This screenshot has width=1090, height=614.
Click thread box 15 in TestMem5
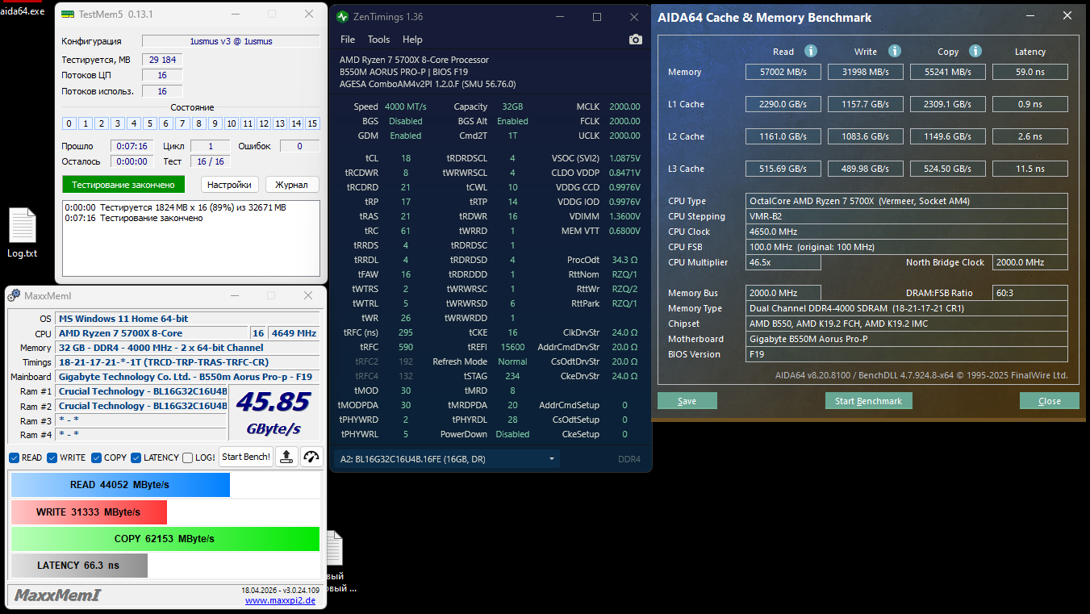pyautogui.click(x=312, y=123)
